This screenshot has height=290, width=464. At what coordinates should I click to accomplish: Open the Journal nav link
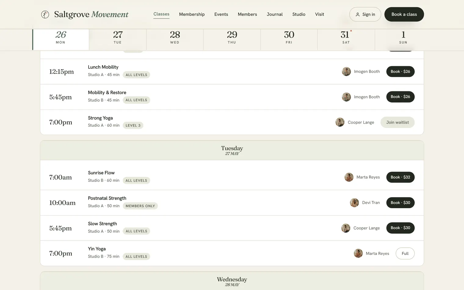pos(274,14)
